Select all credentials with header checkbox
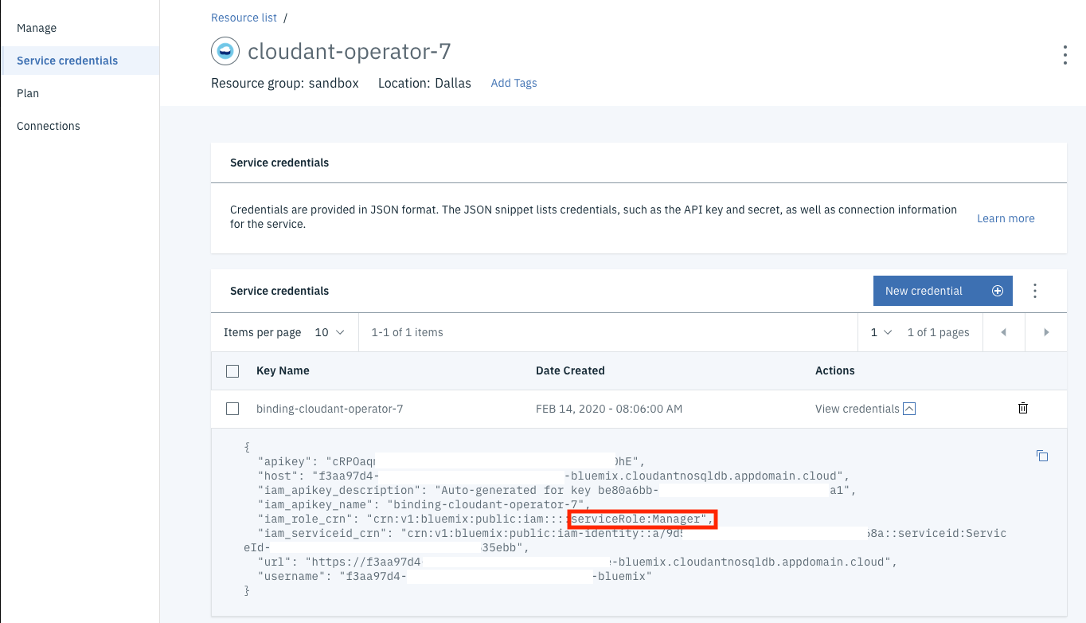Screen dimensions: 1086x623 [x=232, y=370]
